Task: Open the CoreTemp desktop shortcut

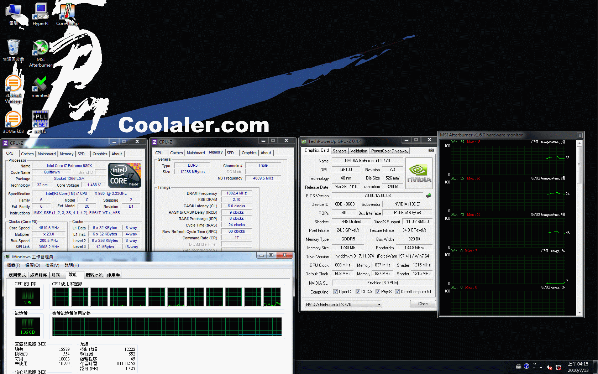Action: point(67,14)
